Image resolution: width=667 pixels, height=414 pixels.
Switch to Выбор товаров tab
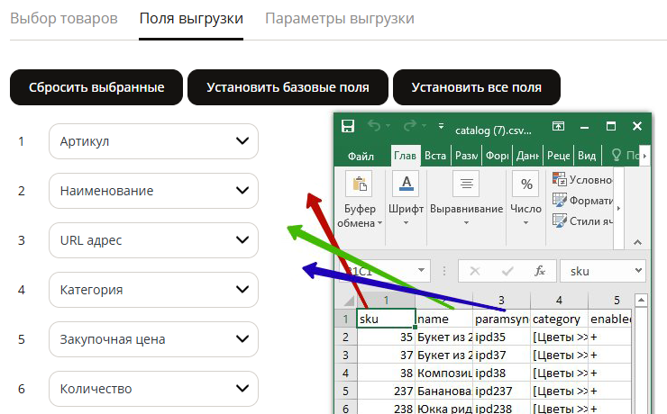(x=64, y=19)
